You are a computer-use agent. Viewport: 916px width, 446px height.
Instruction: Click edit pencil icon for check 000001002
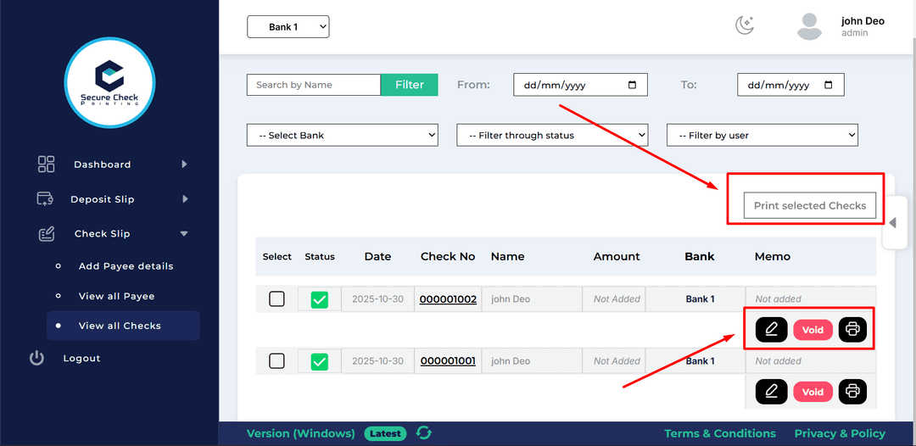pos(771,330)
